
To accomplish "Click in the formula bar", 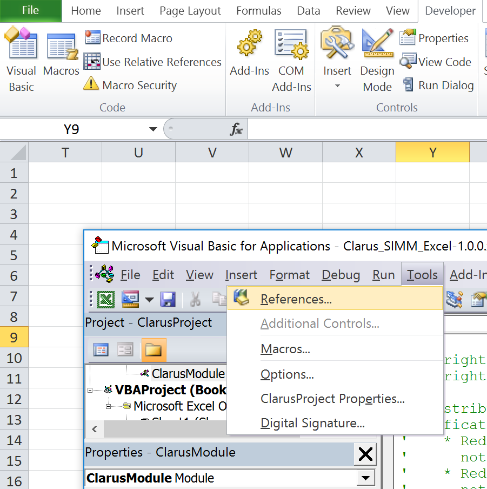I will point(367,129).
